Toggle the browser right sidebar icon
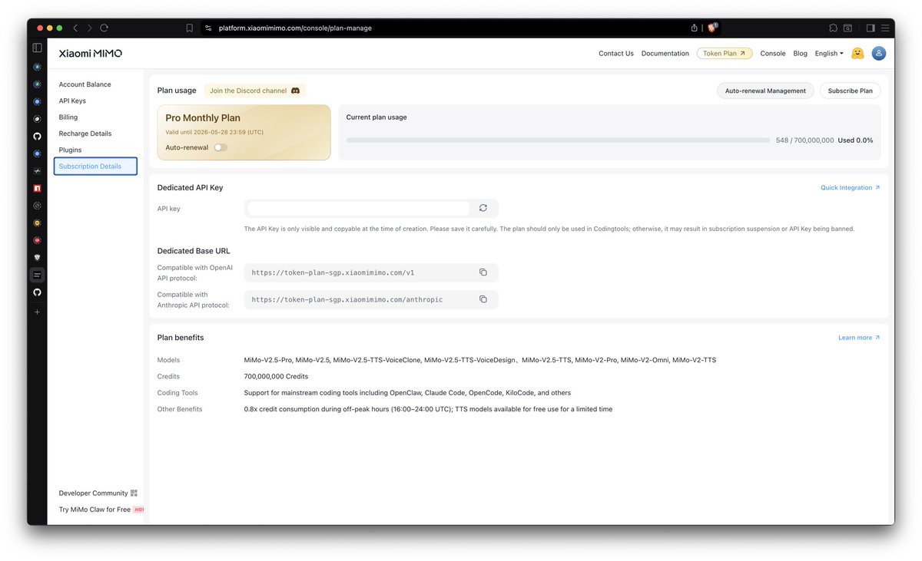Viewport: 922px width, 561px height. 871,28
